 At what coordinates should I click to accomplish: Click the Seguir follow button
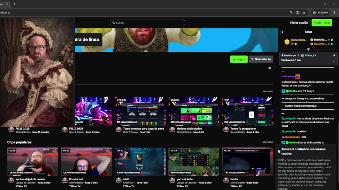tap(239, 59)
